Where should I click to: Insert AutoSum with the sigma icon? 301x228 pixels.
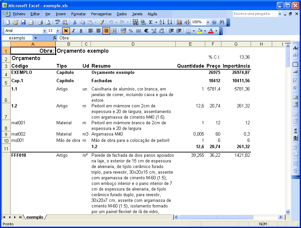(x=151, y=22)
